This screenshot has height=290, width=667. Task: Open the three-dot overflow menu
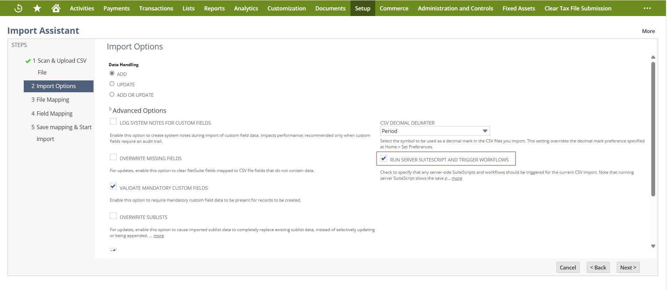(x=647, y=8)
